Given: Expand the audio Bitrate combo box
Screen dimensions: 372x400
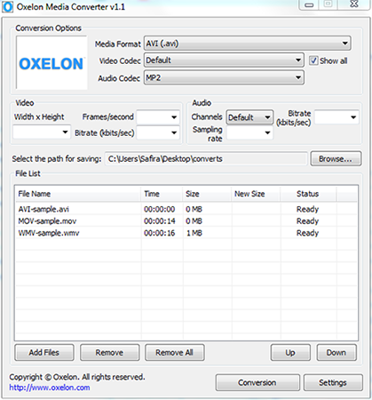Looking at the screenshot, I should click(x=336, y=117).
